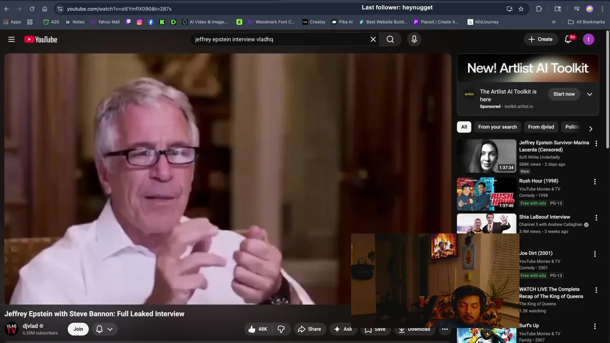Open All Bookmarks folder

click(x=586, y=22)
